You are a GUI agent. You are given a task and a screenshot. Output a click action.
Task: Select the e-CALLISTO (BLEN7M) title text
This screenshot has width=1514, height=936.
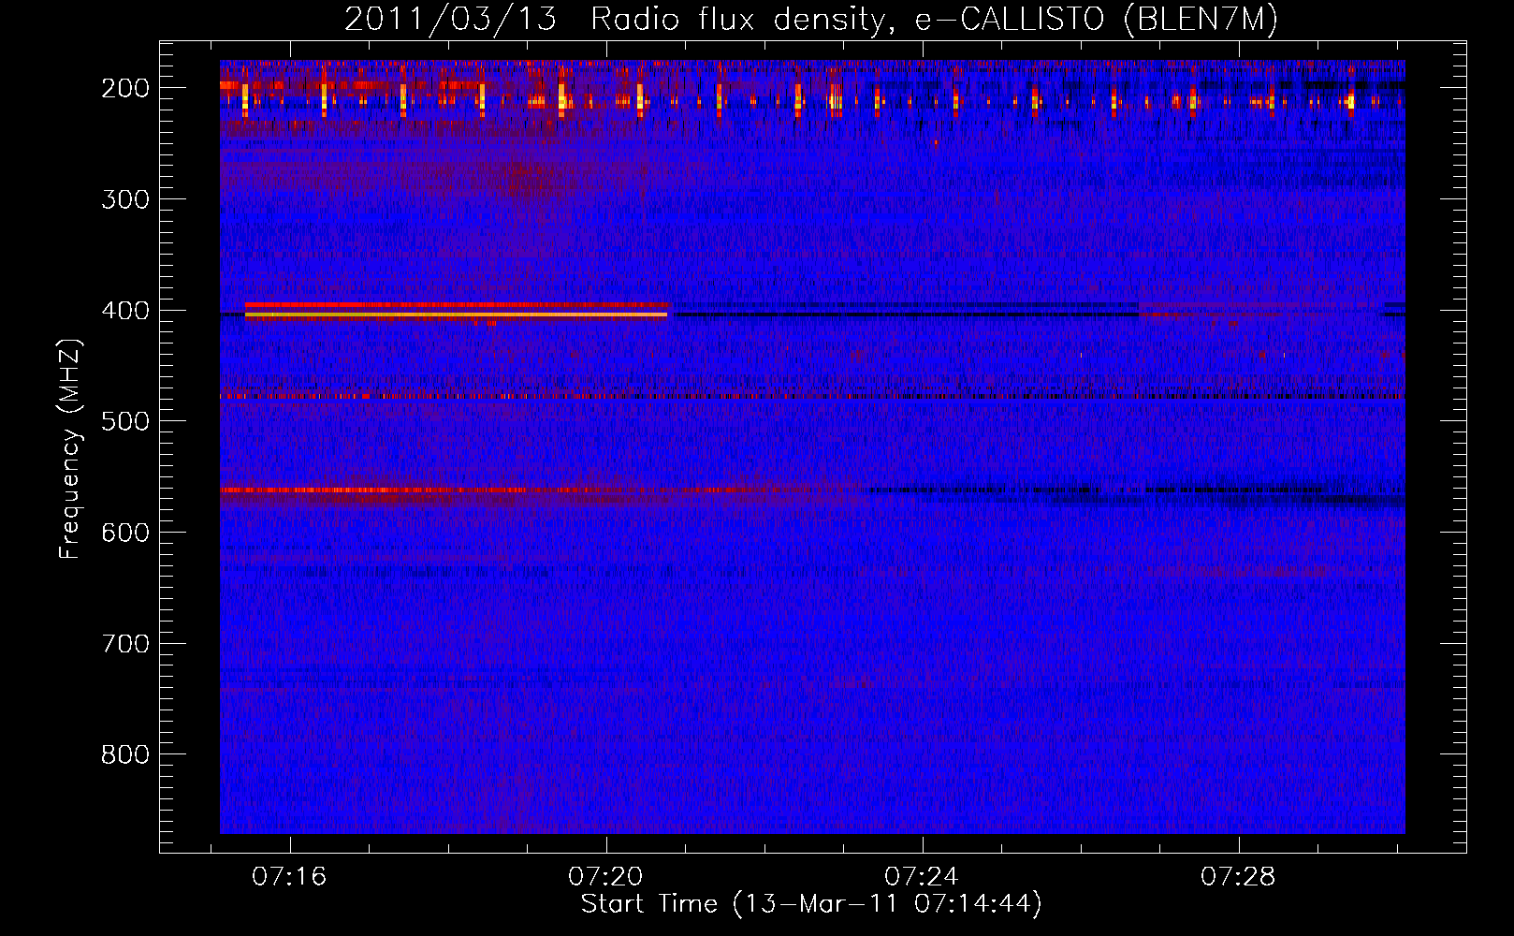tap(1096, 20)
